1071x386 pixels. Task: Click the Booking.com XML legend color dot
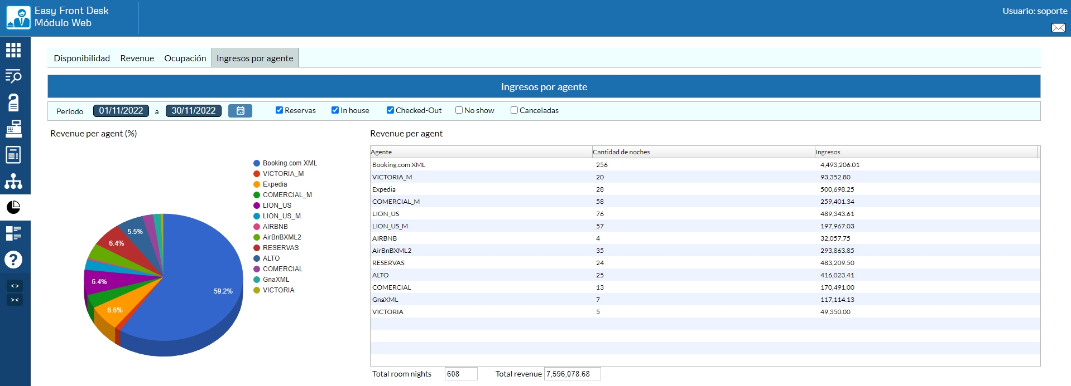pyautogui.click(x=257, y=163)
